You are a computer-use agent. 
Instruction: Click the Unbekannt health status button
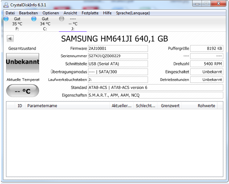pos(22,62)
